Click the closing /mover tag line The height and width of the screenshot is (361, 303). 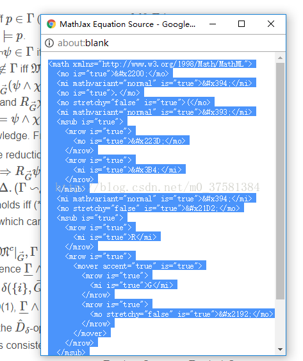click(90, 333)
